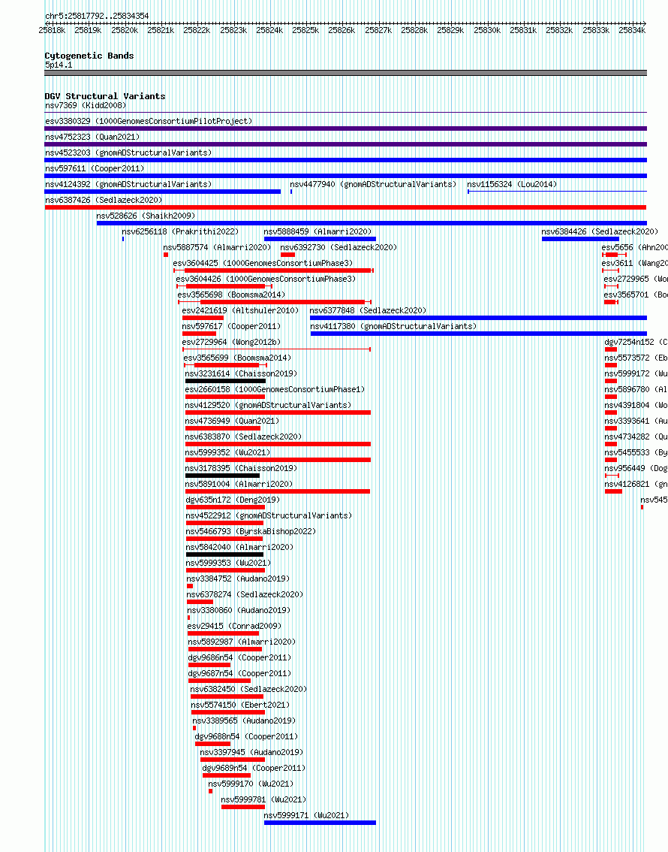Click nsv4523203 (gnomADStructuralVariants) label
The width and height of the screenshot is (668, 852).
pyautogui.click(x=128, y=153)
